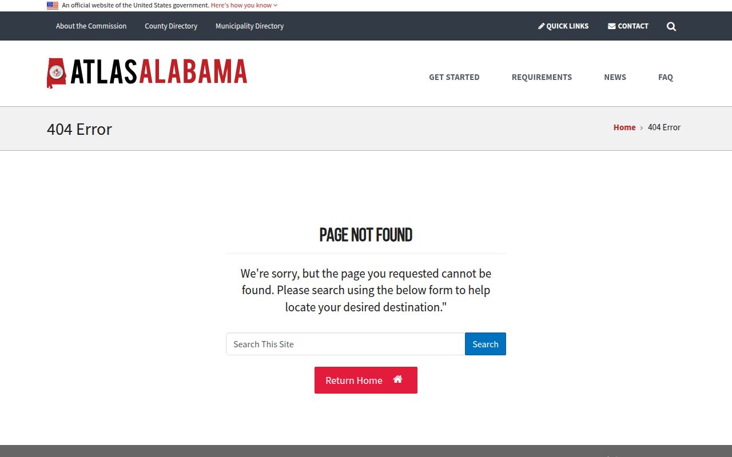732x457 pixels.
Task: Click the Atlas Alabama state logo
Action: 57,73
